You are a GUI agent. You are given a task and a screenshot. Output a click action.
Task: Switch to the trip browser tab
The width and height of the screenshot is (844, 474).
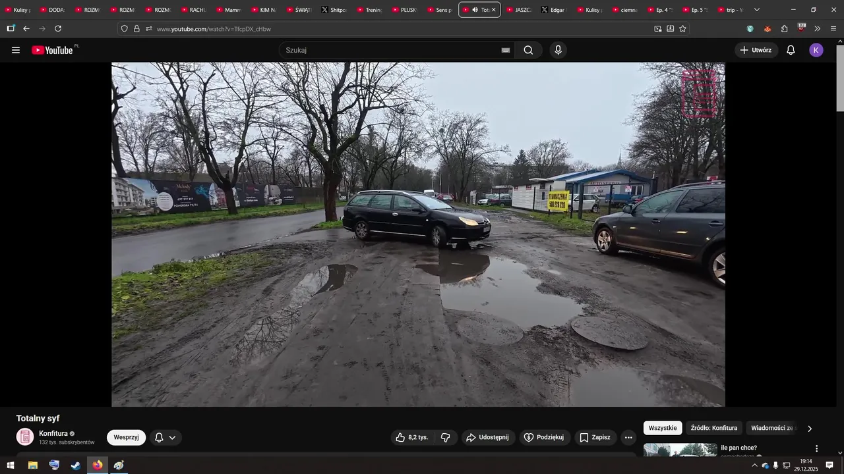tap(731, 10)
